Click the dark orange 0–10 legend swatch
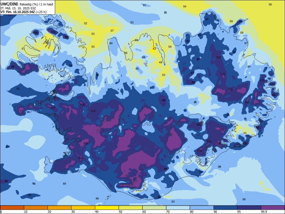The image size is (285, 214). [x=12, y=208]
